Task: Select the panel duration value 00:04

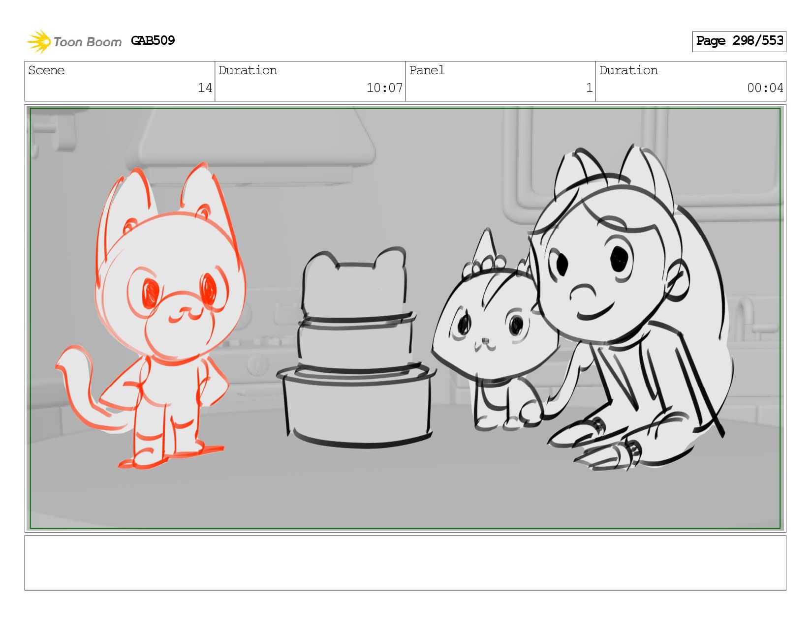Action: coord(765,88)
